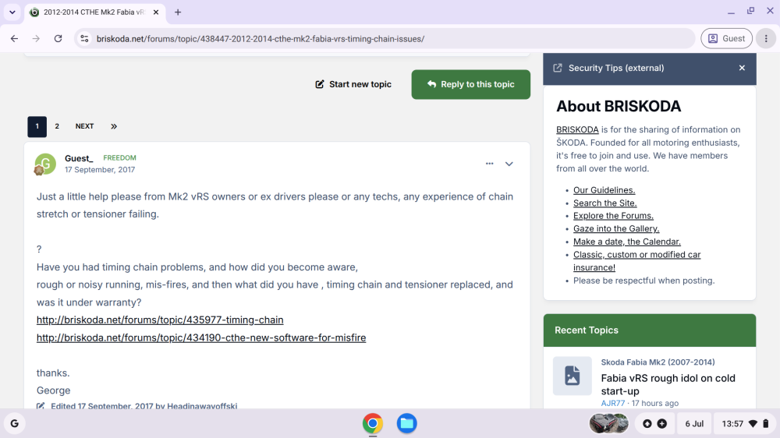Open the recent screenshot thumbnail in shelf
The width and height of the screenshot is (780, 438).
[x=608, y=424]
